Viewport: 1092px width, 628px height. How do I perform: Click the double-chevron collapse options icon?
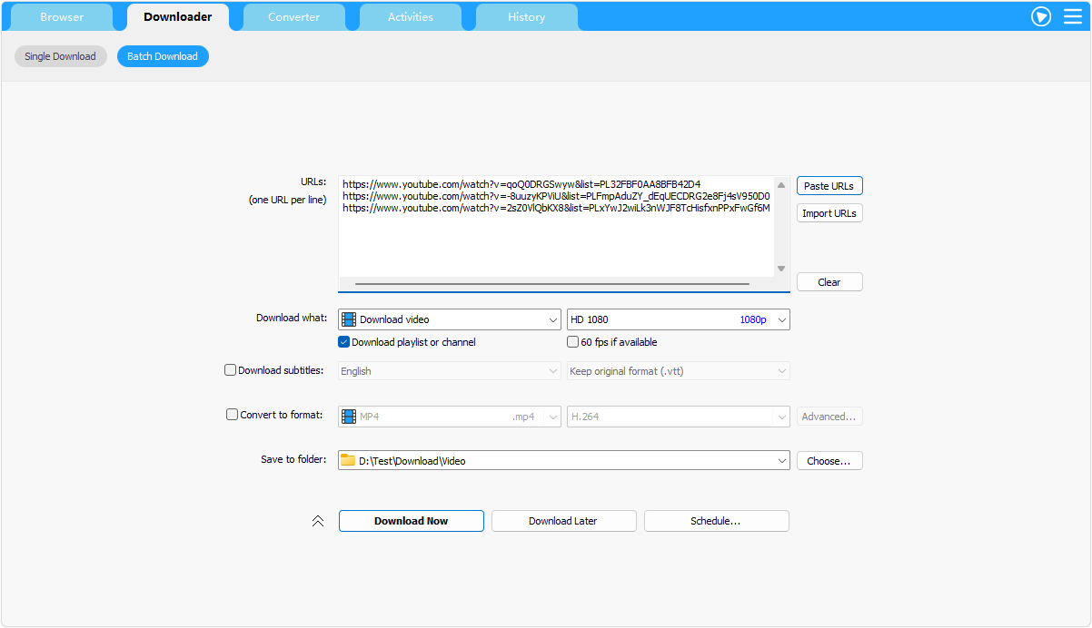click(318, 521)
